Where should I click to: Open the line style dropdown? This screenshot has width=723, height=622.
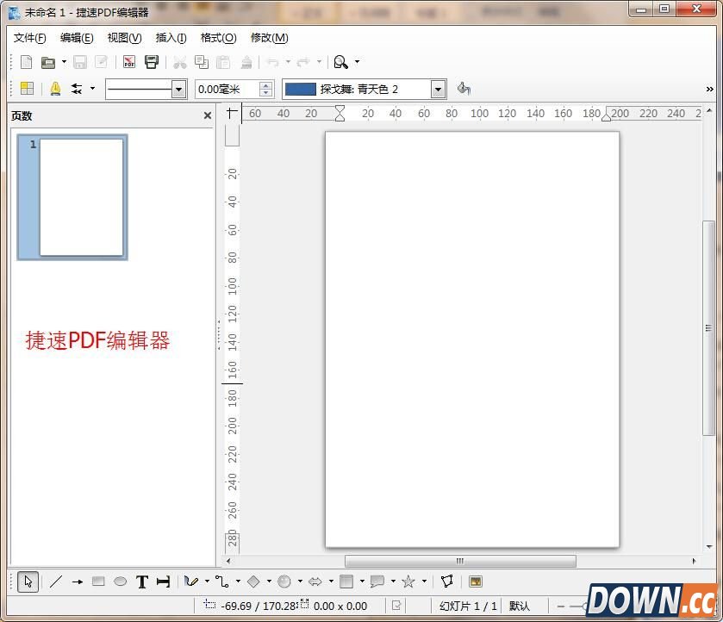coord(178,89)
